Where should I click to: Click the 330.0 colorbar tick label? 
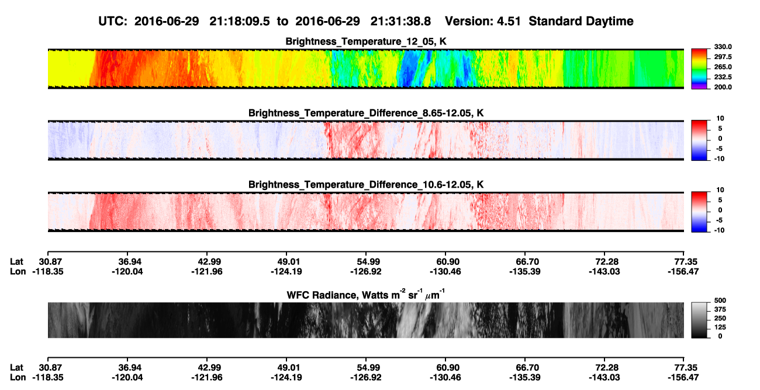coord(722,47)
